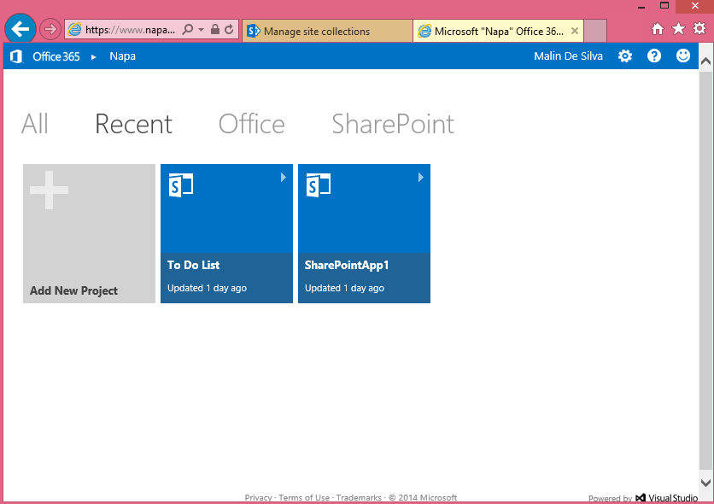This screenshot has height=504, width=714.
Task: Close the Microsoft Napa browser tab
Action: click(575, 31)
